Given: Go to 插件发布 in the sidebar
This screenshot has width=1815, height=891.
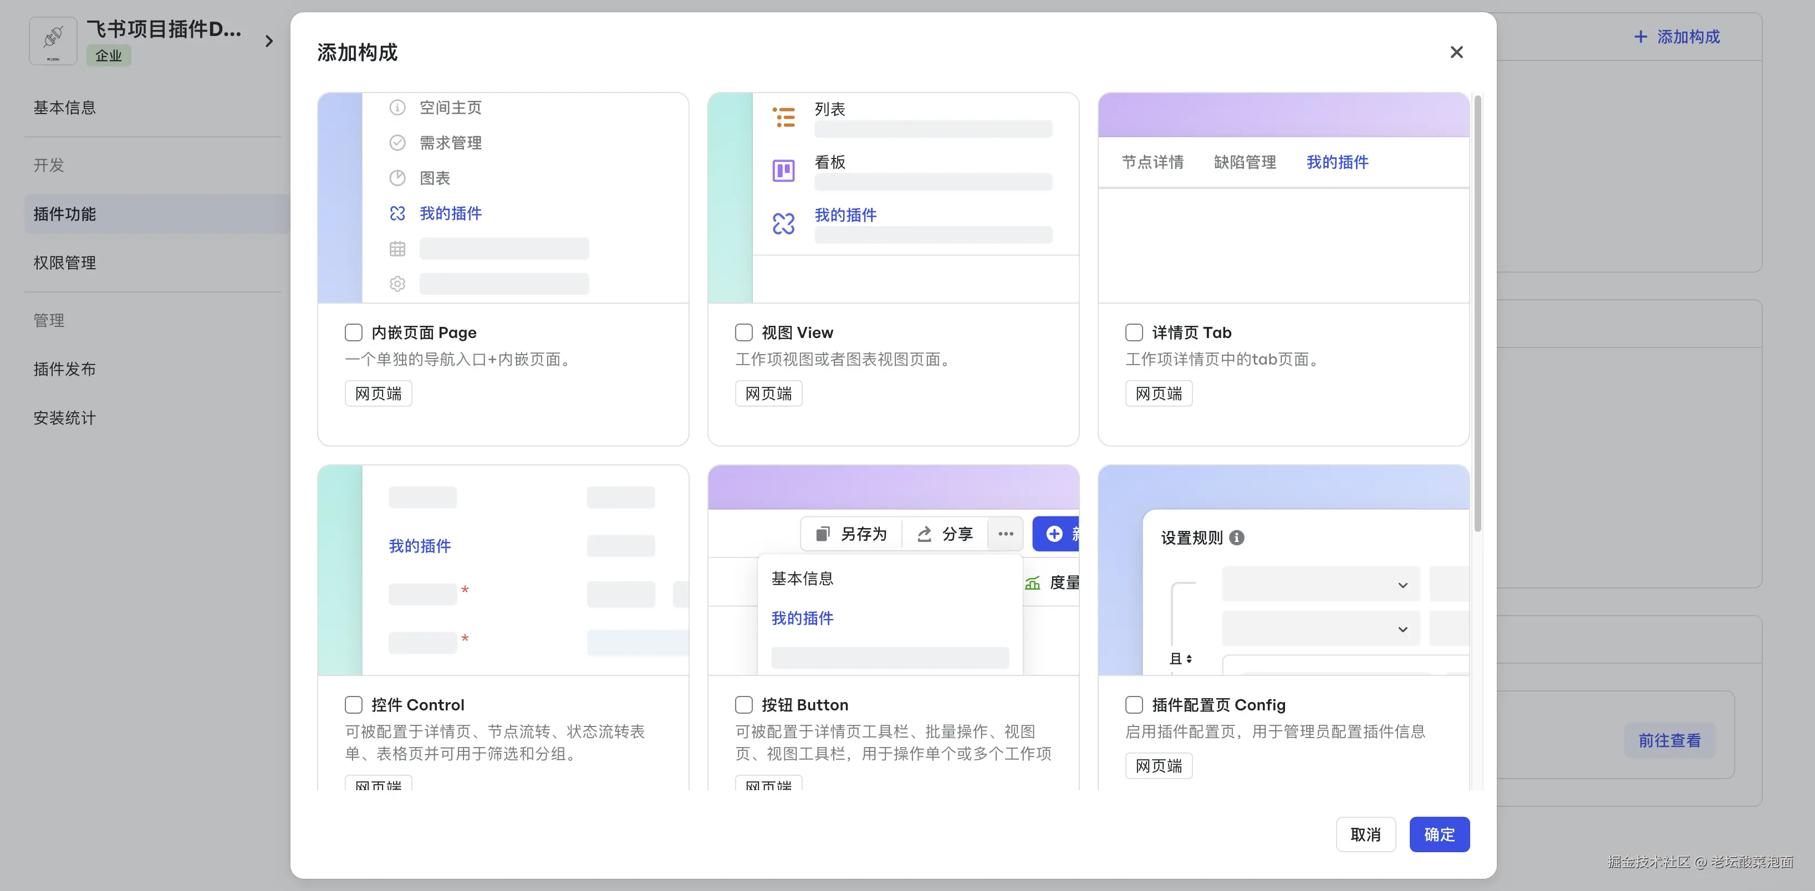Looking at the screenshot, I should (x=65, y=369).
